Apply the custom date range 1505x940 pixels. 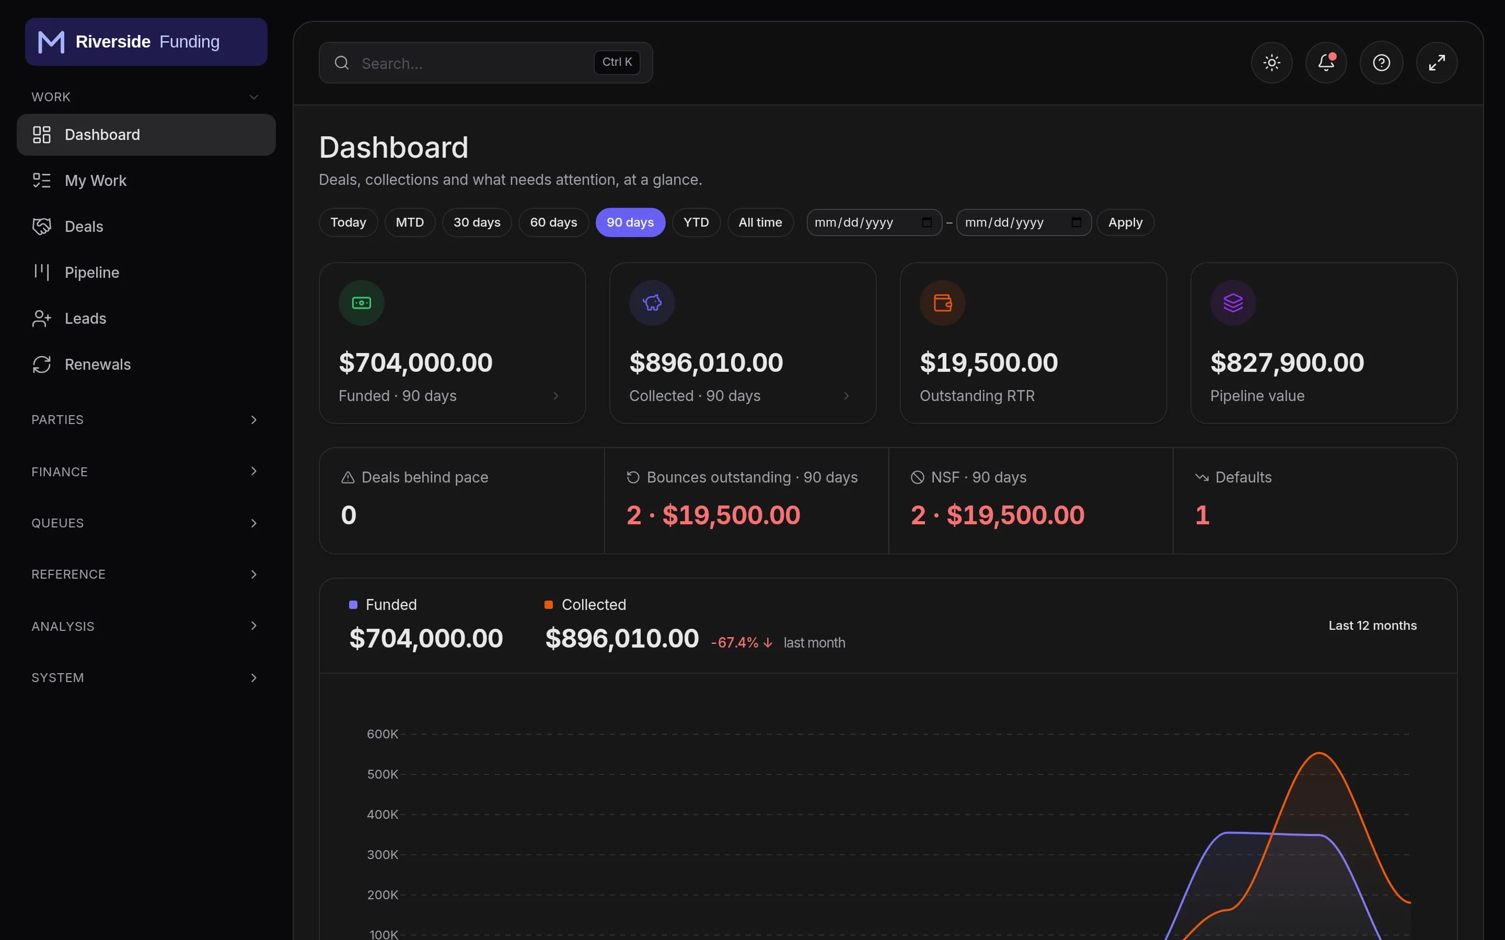(x=1125, y=222)
